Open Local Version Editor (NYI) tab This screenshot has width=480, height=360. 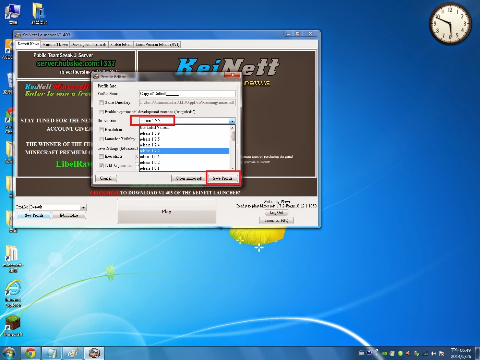(x=157, y=45)
